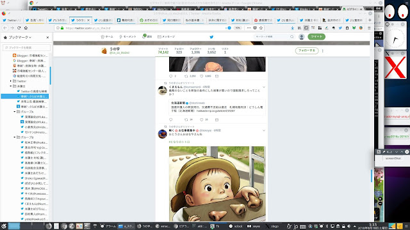Open the first Blogger bookmark in sidebar

30,56
